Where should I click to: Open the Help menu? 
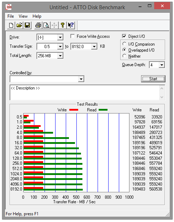[37, 16]
